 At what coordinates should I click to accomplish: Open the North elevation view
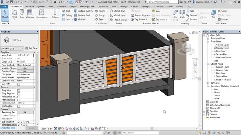217,92
